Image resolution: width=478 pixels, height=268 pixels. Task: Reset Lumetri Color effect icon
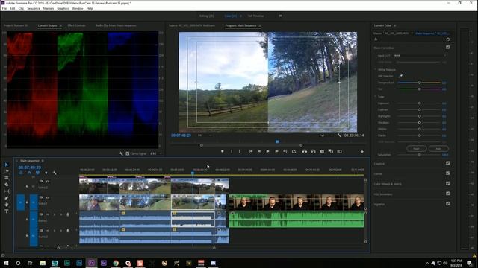coord(447,39)
